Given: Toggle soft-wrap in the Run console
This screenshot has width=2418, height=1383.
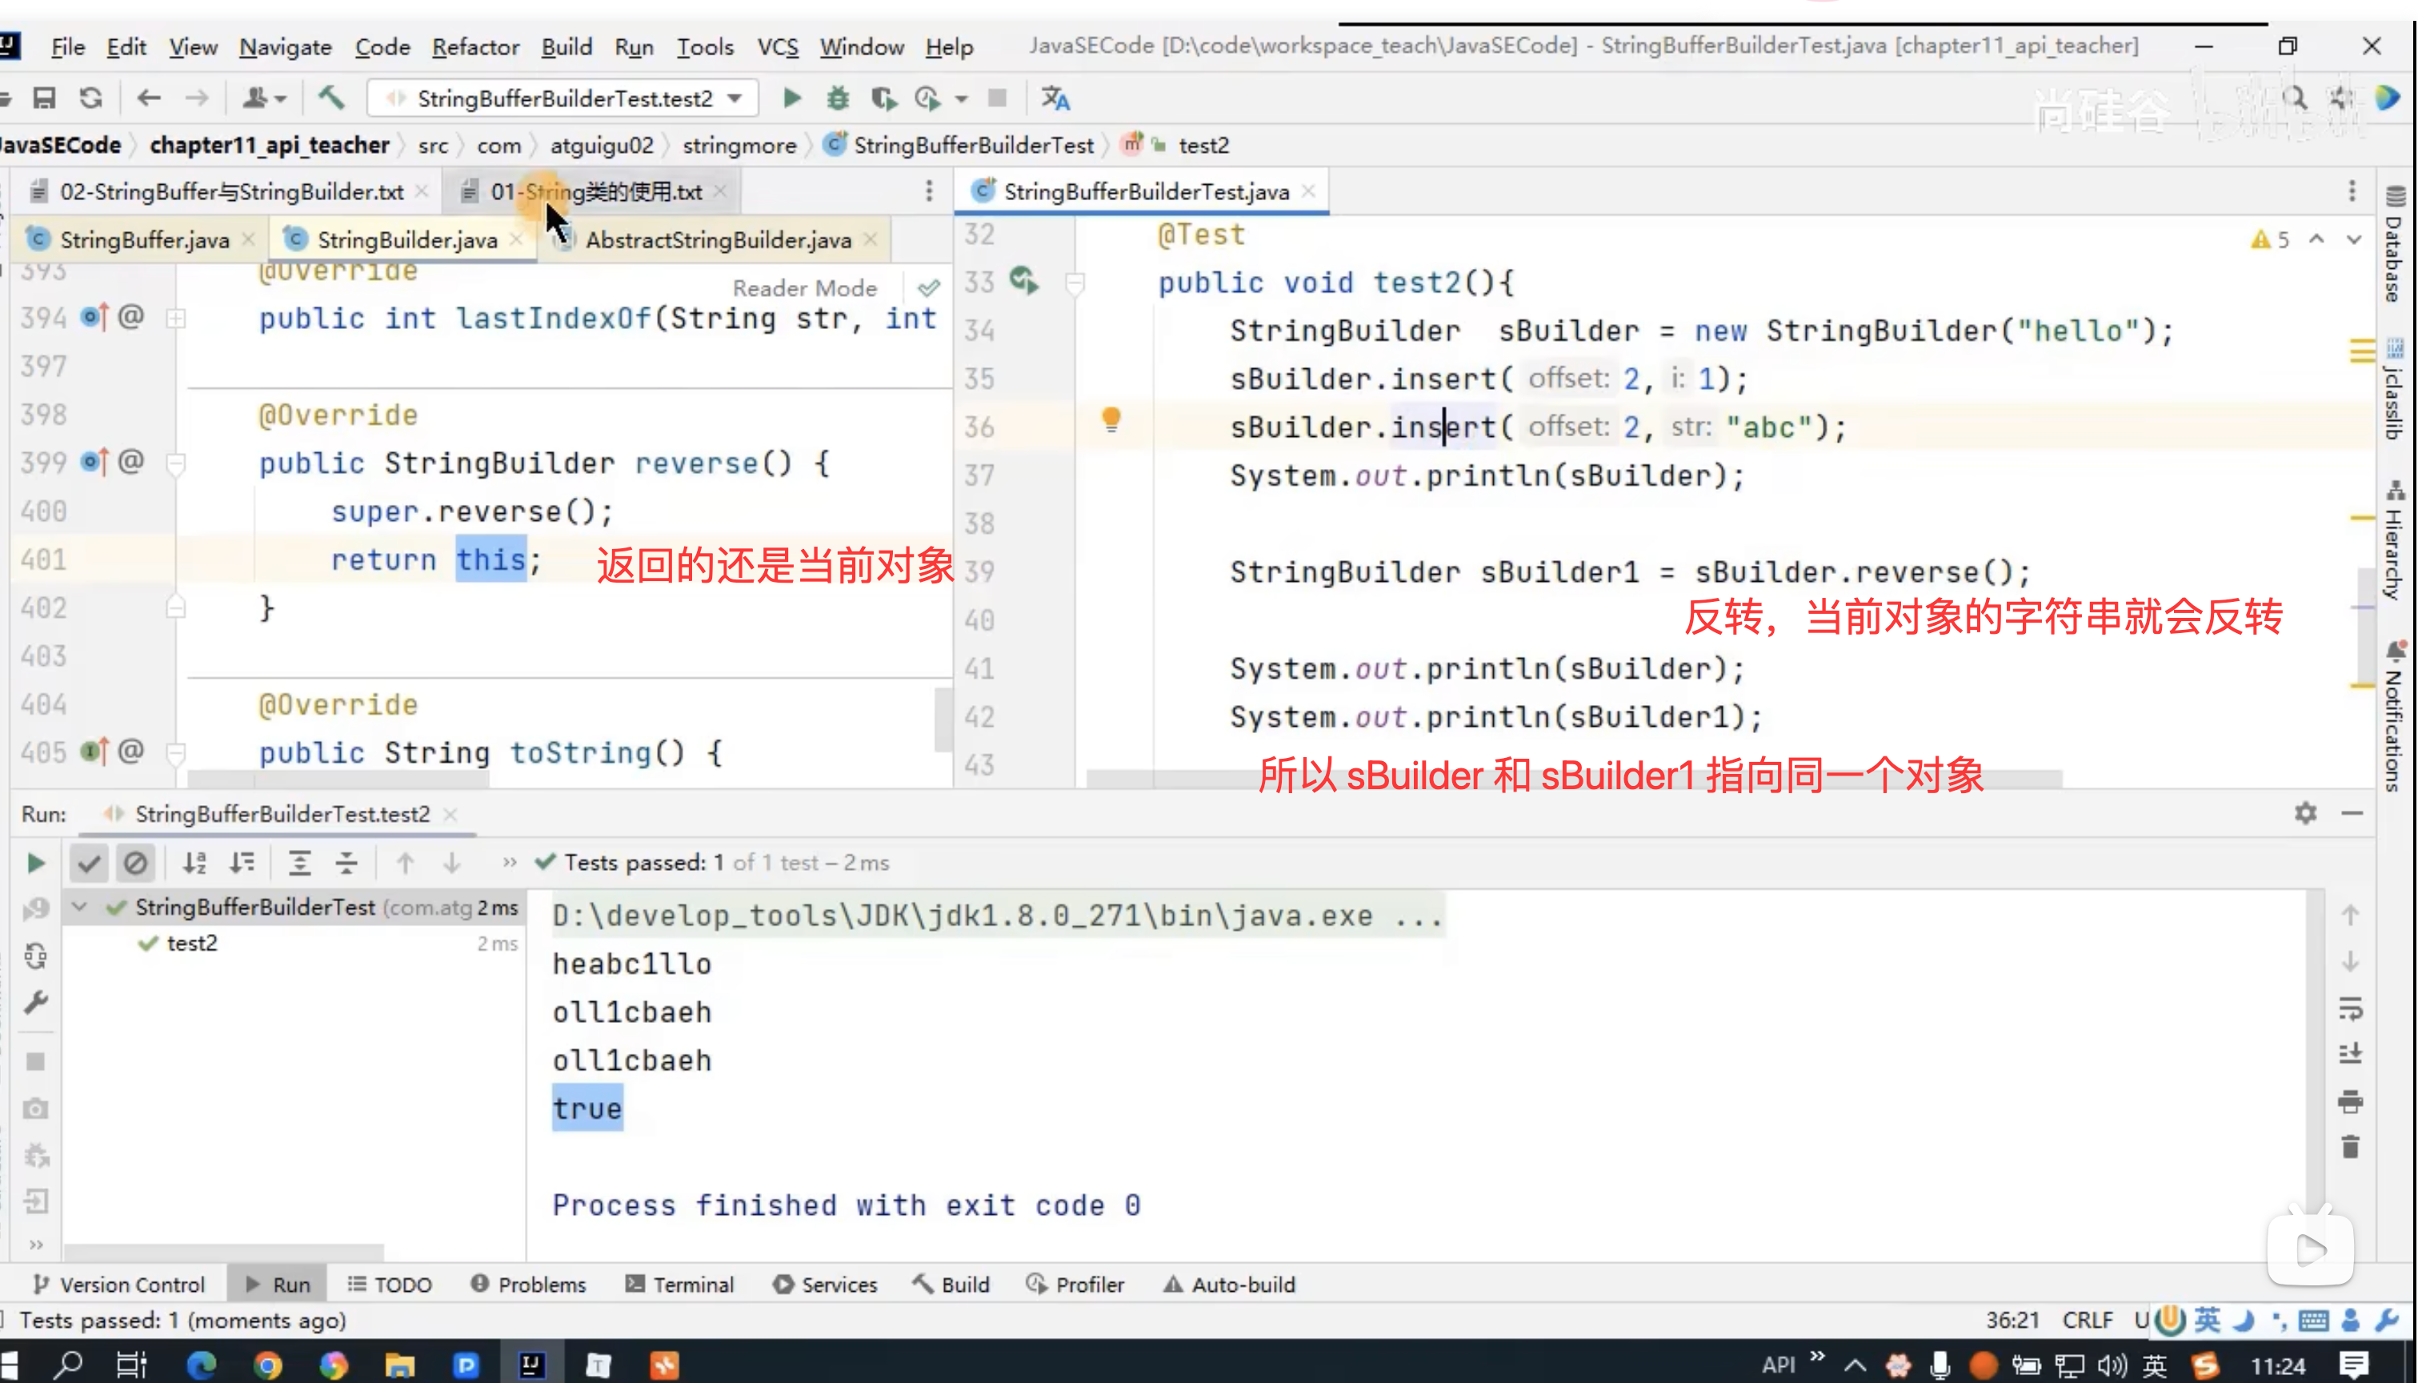Looking at the screenshot, I should [x=2350, y=1008].
